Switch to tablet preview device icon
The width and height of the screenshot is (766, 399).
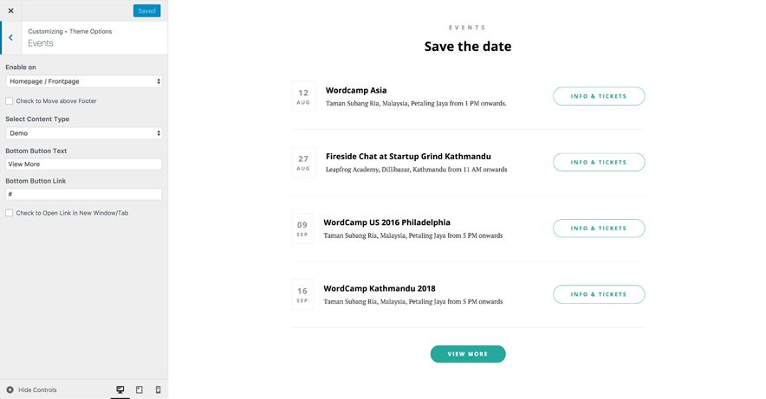pos(140,389)
